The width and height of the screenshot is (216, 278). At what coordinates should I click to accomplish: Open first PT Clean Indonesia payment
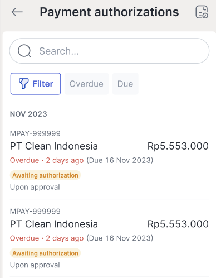pos(109,160)
